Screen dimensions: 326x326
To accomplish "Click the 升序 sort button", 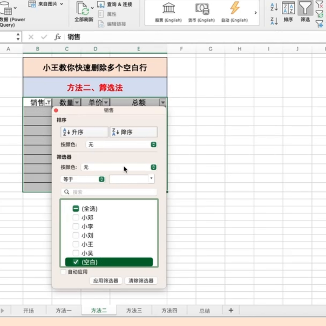I will tap(85, 132).
